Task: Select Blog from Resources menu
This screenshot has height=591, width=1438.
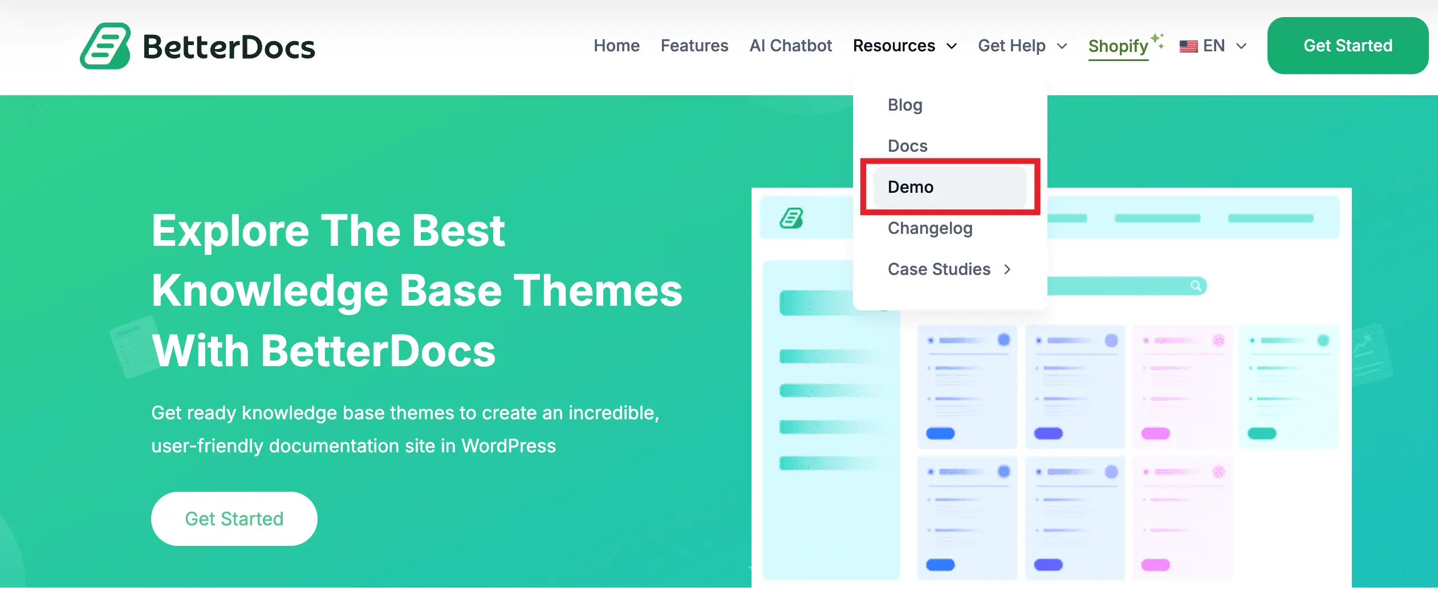Action: pyautogui.click(x=905, y=105)
